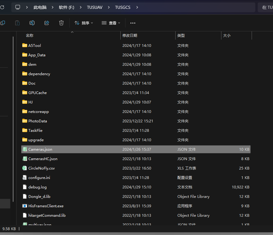Select the GPUCache folder icon
This screenshot has height=235, width=273.
25,92
